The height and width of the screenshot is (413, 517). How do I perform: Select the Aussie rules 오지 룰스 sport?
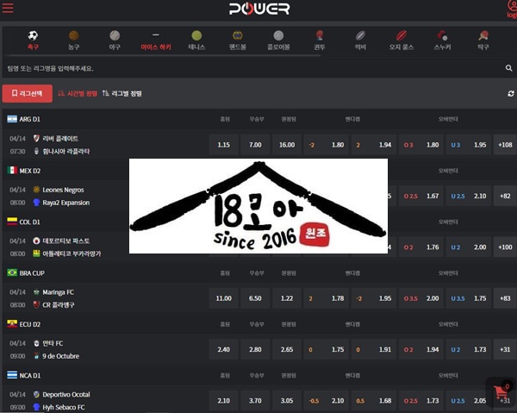point(402,41)
